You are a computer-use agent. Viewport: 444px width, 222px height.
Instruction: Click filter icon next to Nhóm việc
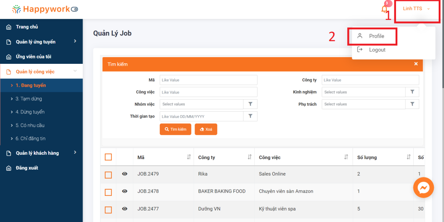[x=250, y=104]
